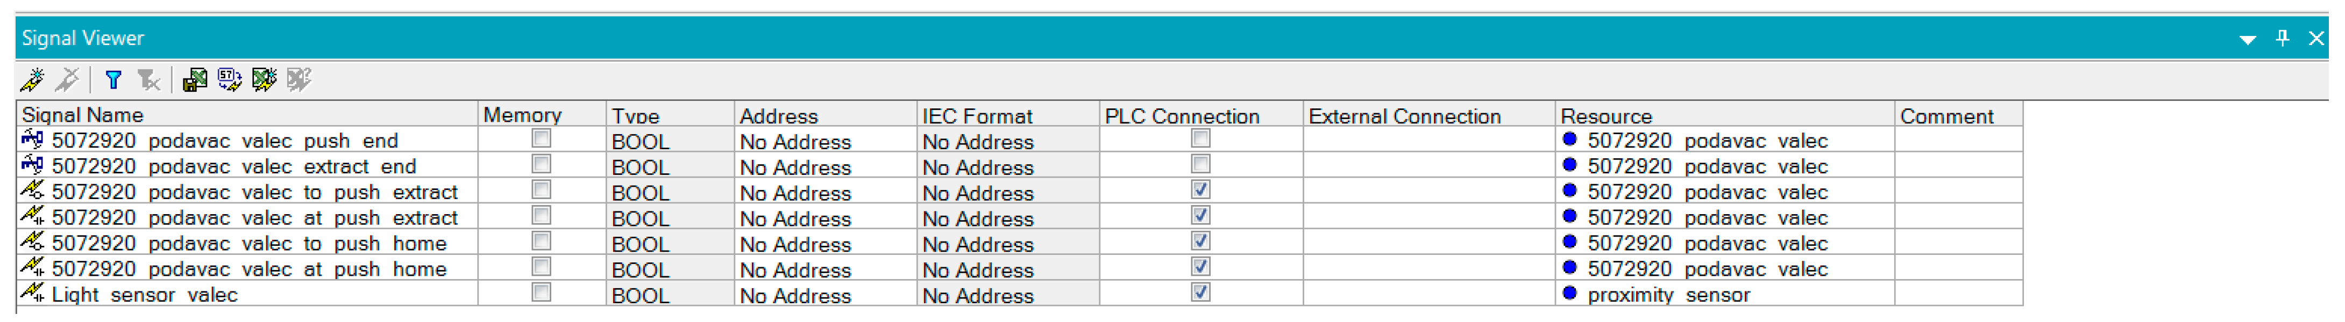Screen dimensions: 2345x322
Task: Click the grayed-out clear filter icon
Action: (148, 80)
